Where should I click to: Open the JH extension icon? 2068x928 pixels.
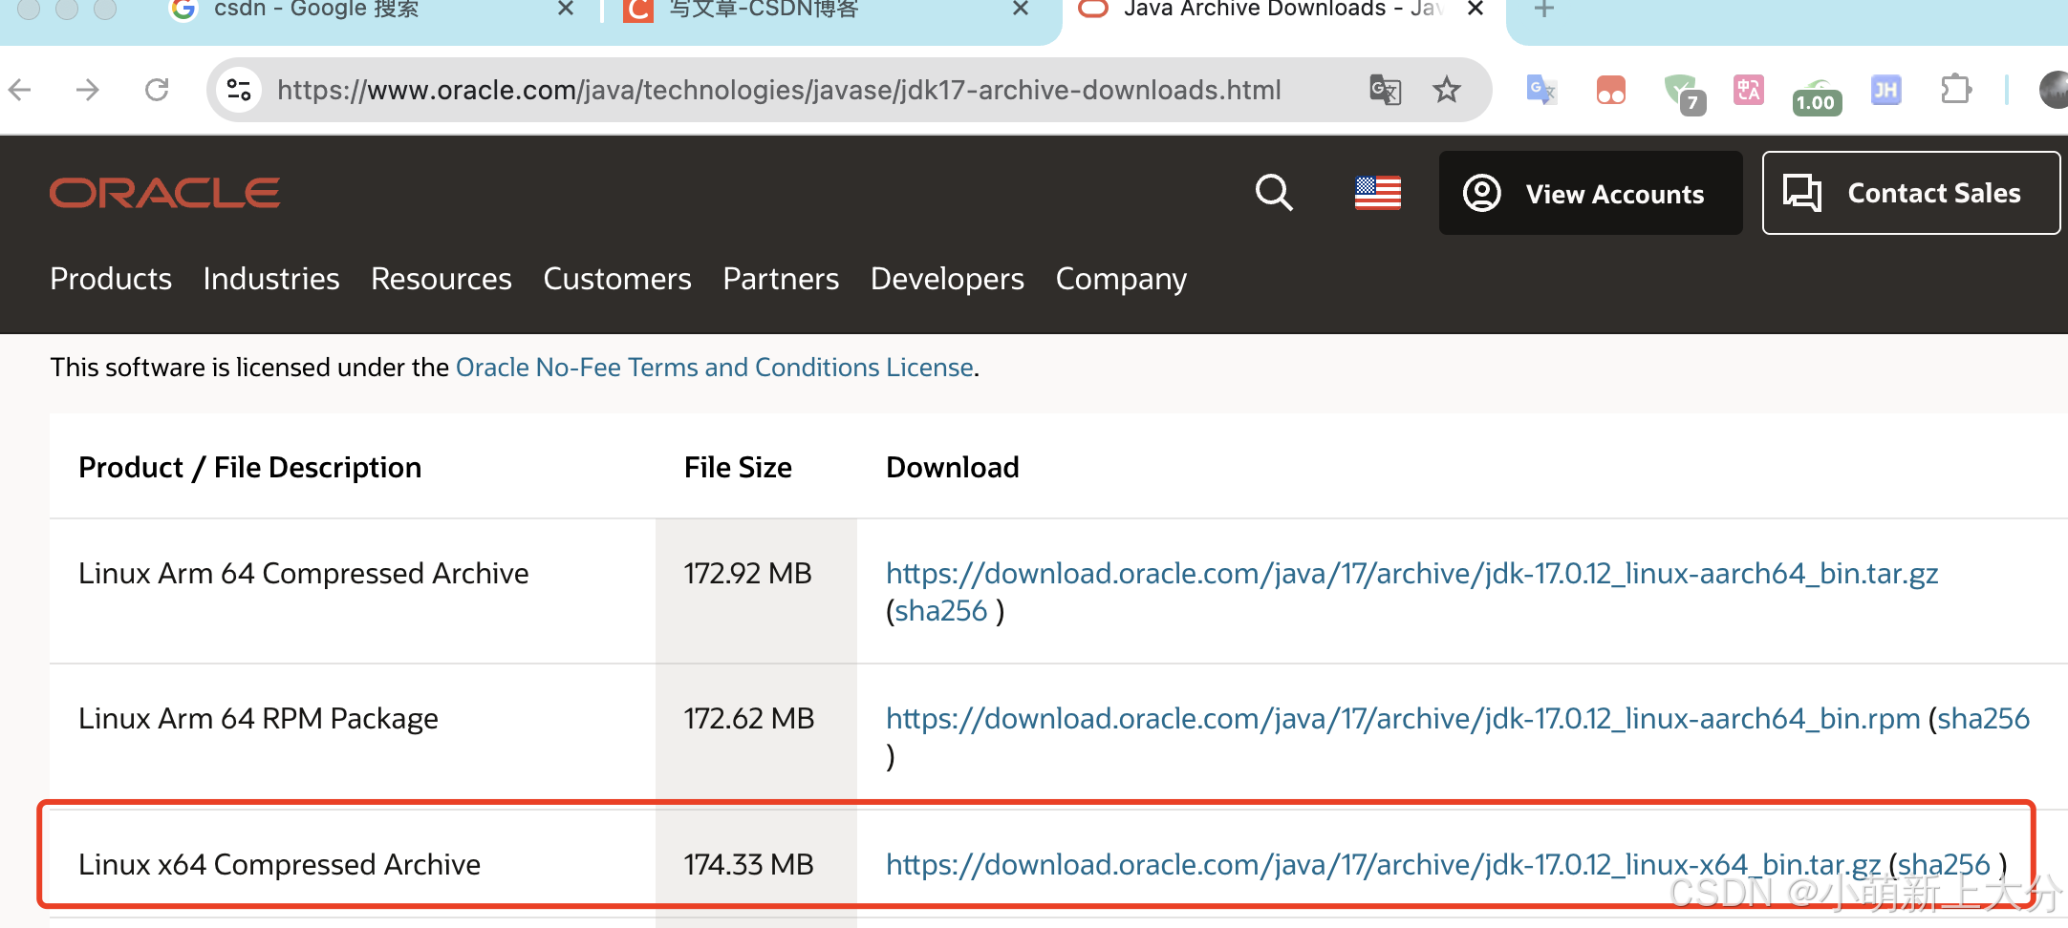1886,91
